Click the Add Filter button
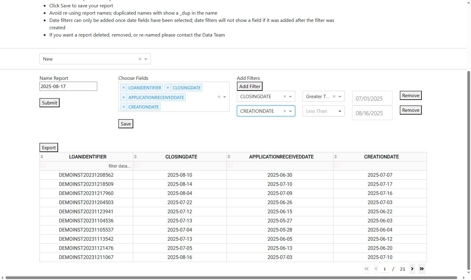Image resolution: width=471 pixels, height=280 pixels. point(250,86)
